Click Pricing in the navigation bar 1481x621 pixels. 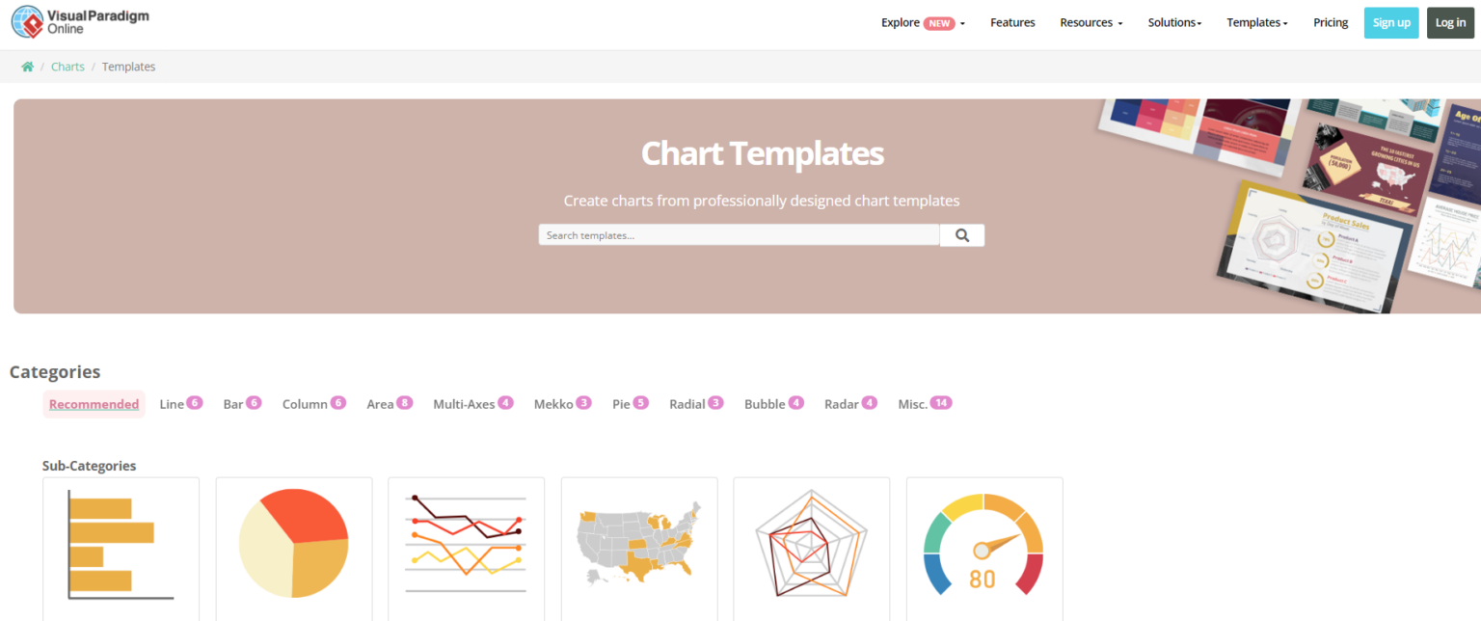tap(1331, 22)
